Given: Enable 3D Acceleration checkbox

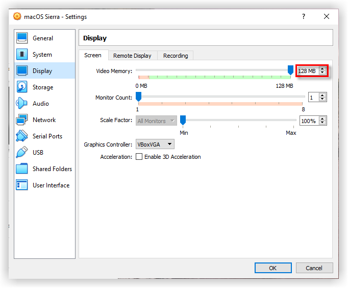Looking at the screenshot, I should (139, 157).
